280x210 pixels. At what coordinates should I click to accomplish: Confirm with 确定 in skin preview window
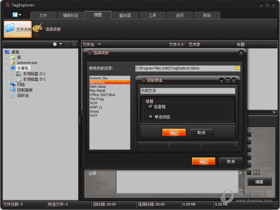pyautogui.click(x=174, y=132)
